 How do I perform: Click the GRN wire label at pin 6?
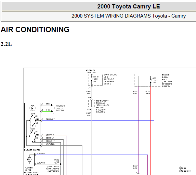[48, 110]
